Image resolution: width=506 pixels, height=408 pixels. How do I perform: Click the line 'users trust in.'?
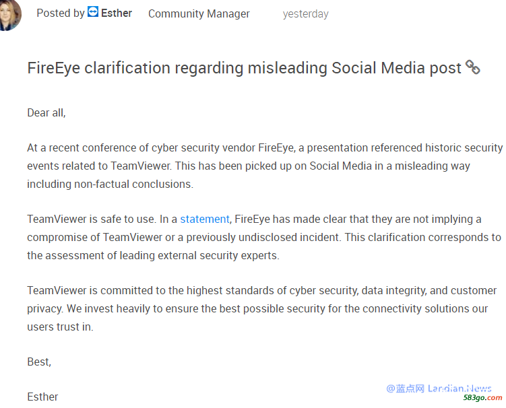click(x=60, y=327)
